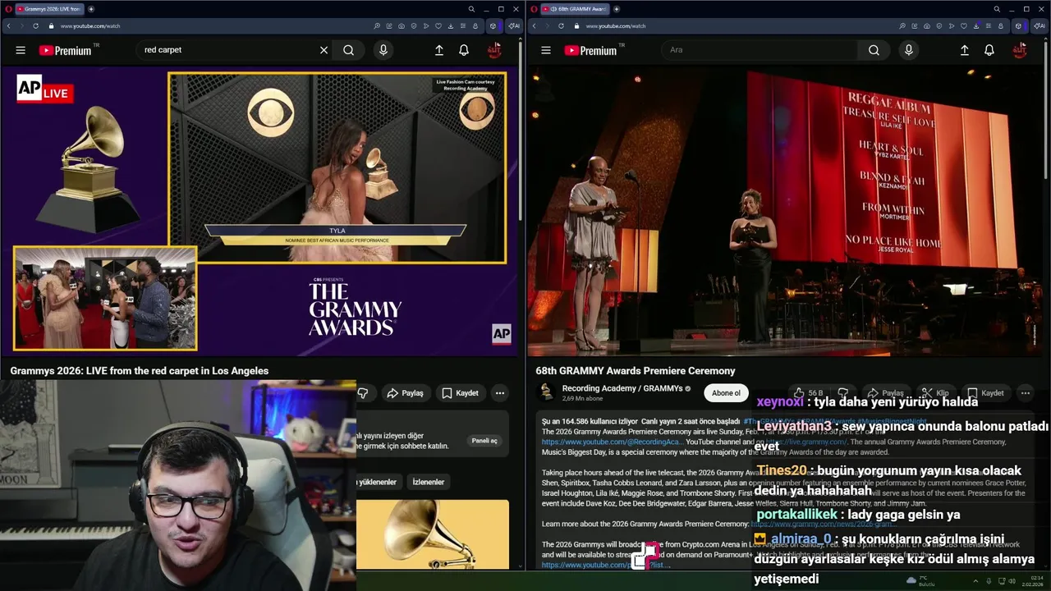Reload page in right Opera window
The image size is (1051, 591).
click(561, 26)
